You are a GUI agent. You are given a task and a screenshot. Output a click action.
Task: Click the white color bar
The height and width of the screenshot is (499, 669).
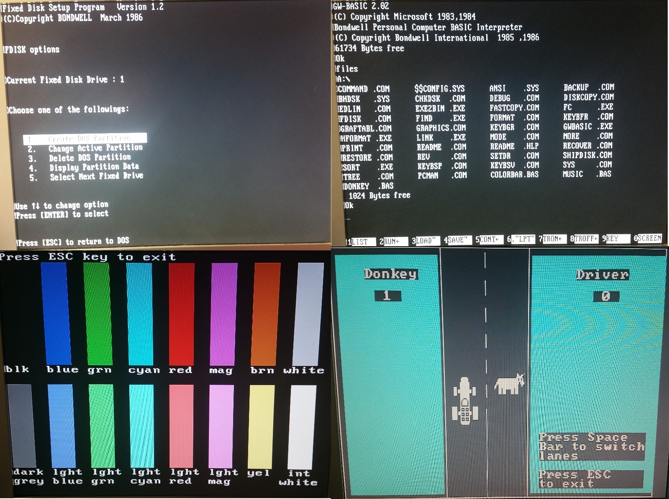point(308,314)
